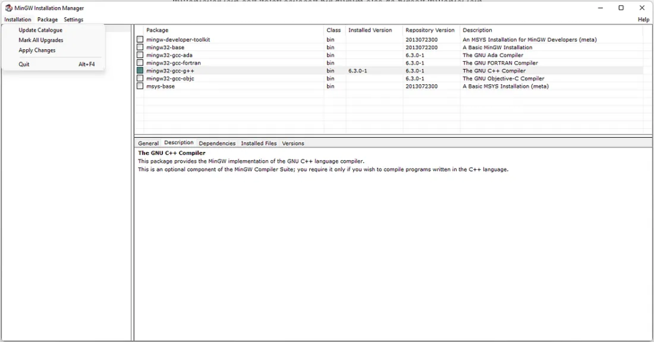
Task: Click 'The GNU Objective-C Compiler' description
Action: (503, 78)
